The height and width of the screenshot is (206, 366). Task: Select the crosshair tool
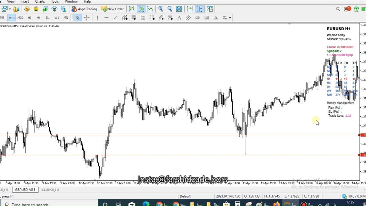pyautogui.click(x=86, y=18)
